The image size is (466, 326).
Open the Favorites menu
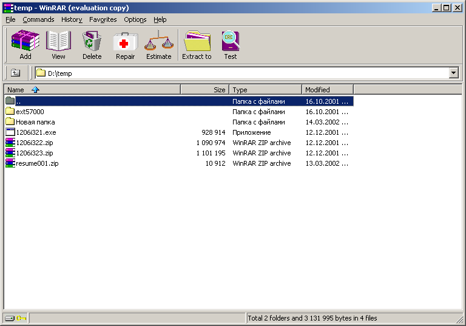(103, 19)
